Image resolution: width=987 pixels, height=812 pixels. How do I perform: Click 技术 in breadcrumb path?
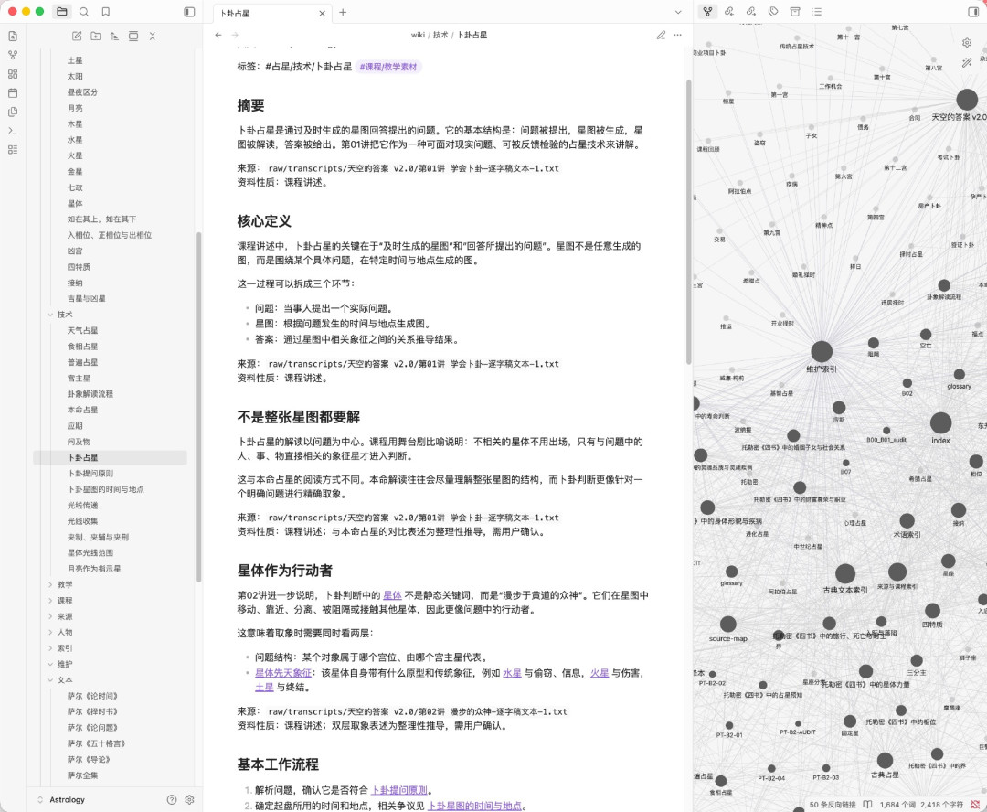point(440,36)
